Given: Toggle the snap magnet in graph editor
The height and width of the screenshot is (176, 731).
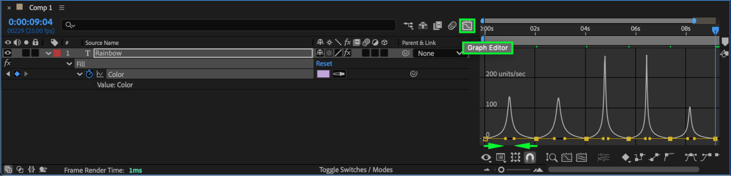Looking at the screenshot, I should coord(530,157).
